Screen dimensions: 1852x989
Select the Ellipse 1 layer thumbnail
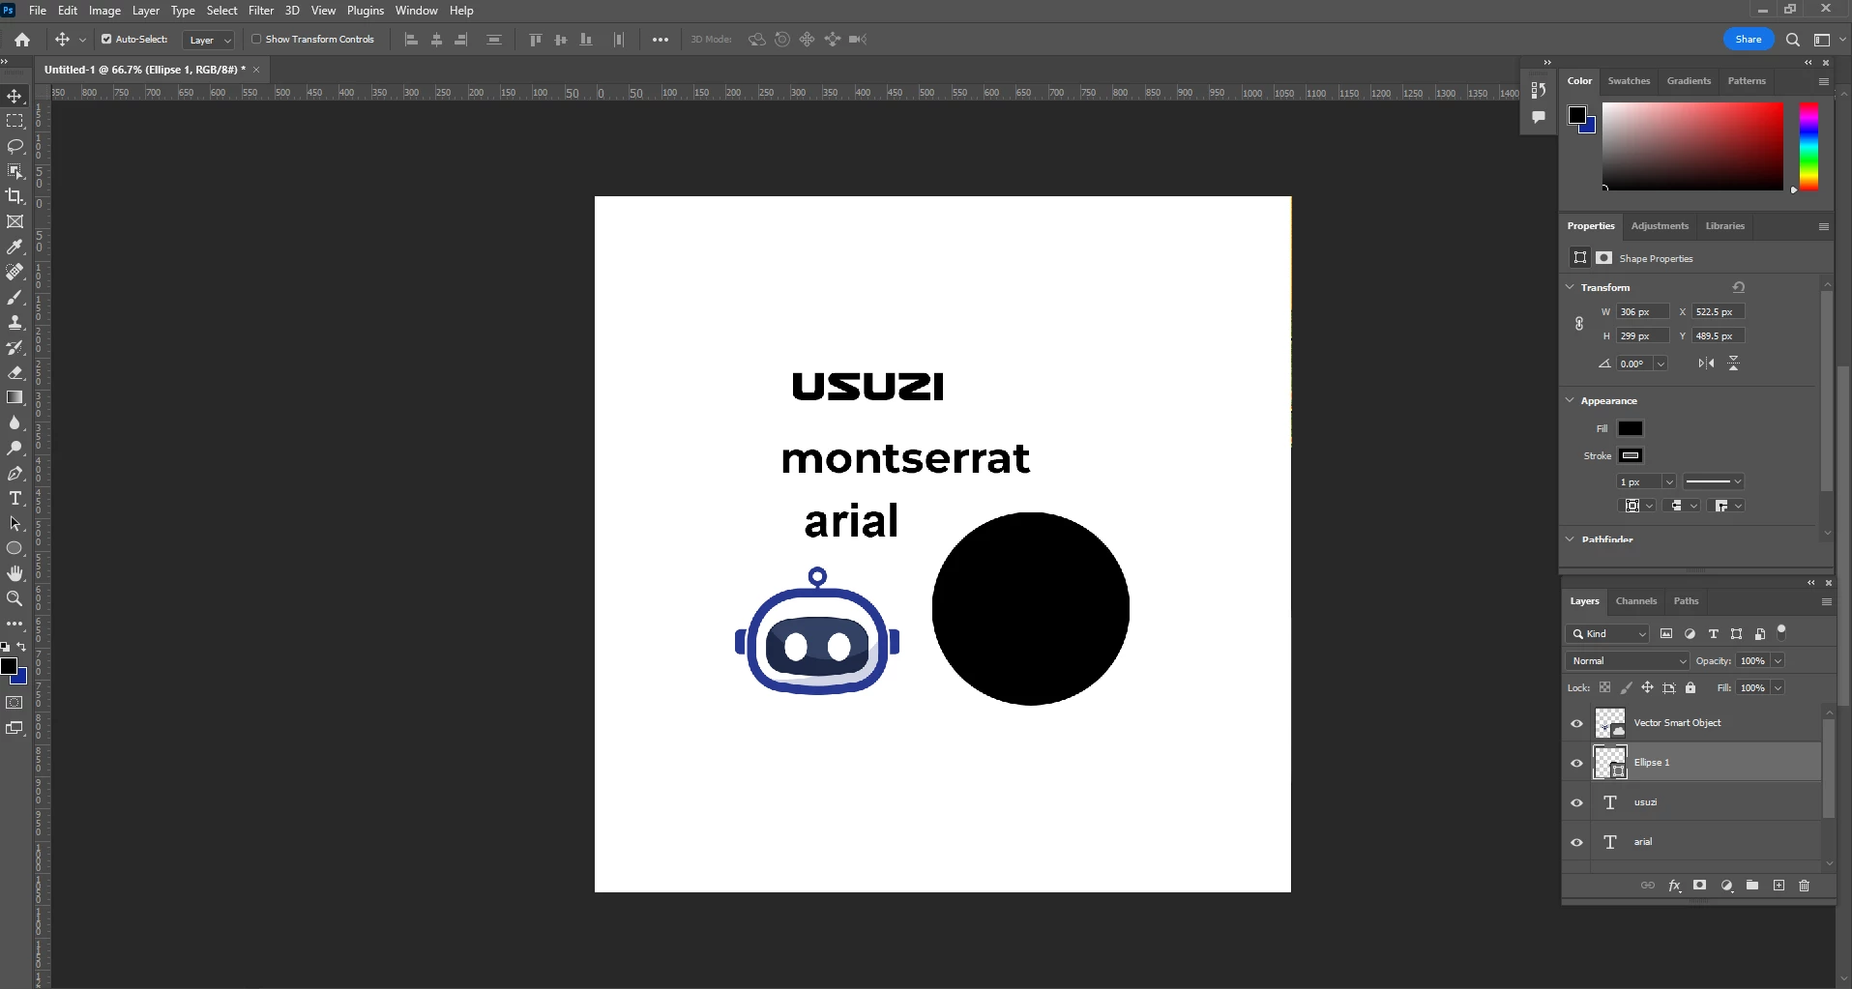pyautogui.click(x=1610, y=763)
